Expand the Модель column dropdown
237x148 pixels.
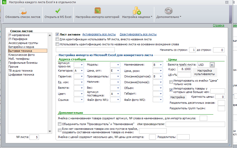click(x=118, y=65)
